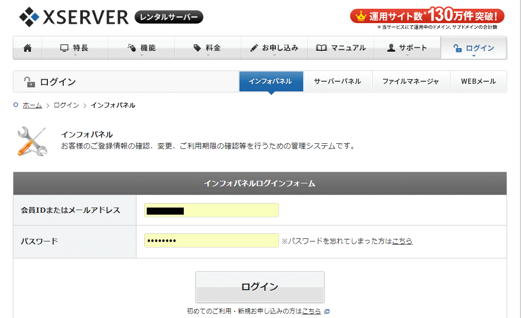Click the padlock icon beside ログイン in navigation
521x318 pixels.
coord(458,48)
